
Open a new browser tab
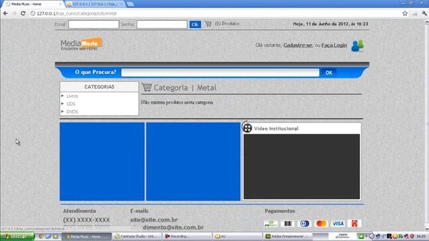131,4
